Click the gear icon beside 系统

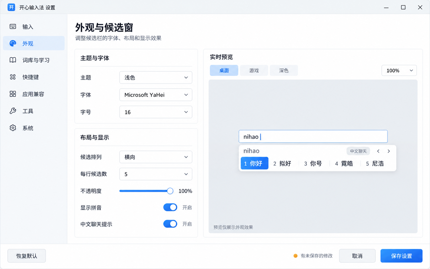(x=13, y=128)
